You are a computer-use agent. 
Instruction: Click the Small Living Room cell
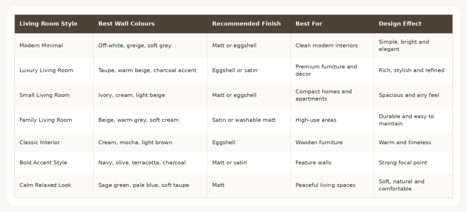pos(54,96)
